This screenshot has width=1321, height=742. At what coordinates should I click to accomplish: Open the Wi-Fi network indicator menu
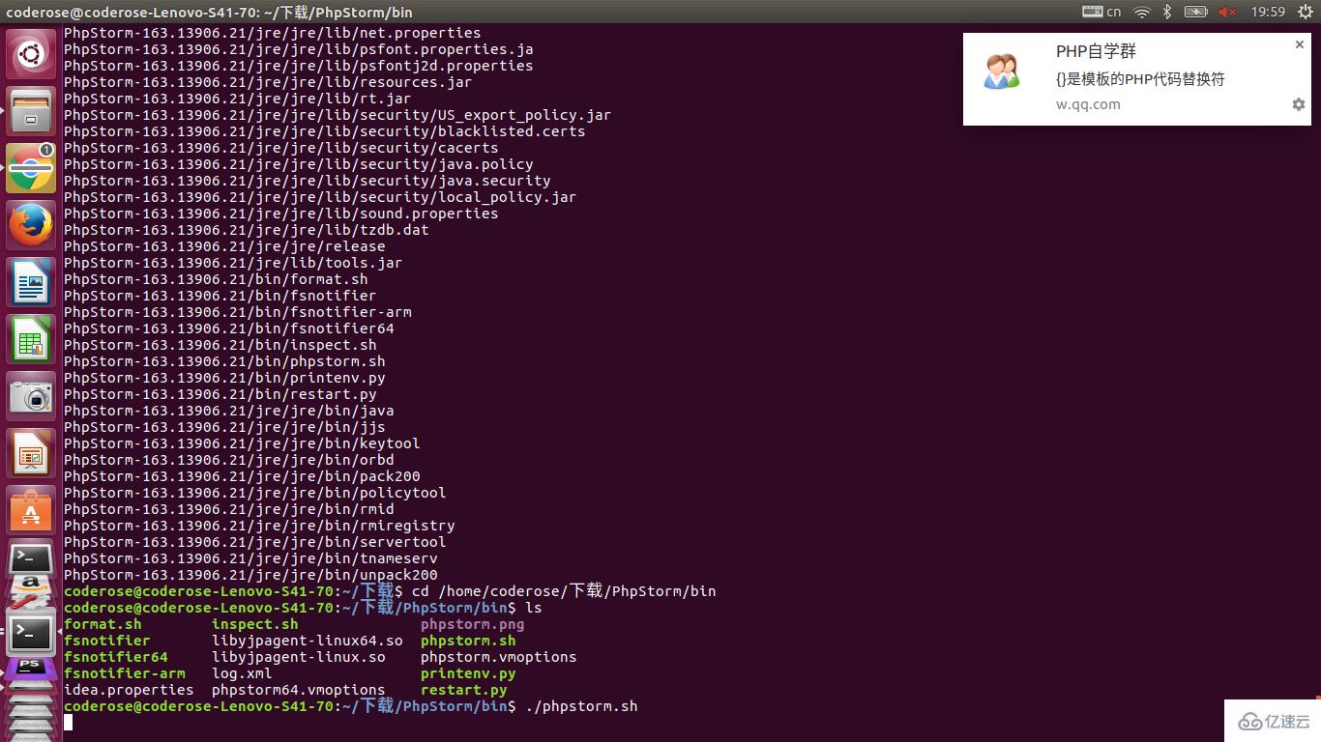tap(1142, 12)
